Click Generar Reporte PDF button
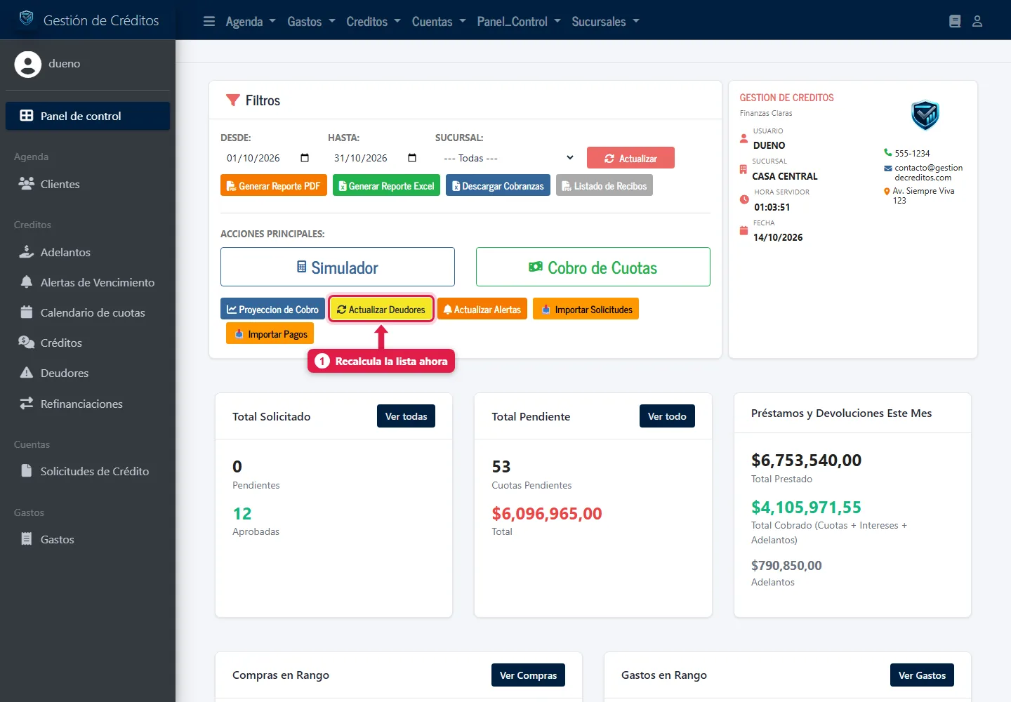 pyautogui.click(x=274, y=185)
